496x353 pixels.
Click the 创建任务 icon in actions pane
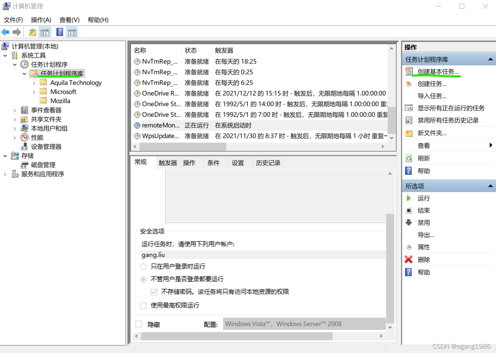(409, 84)
